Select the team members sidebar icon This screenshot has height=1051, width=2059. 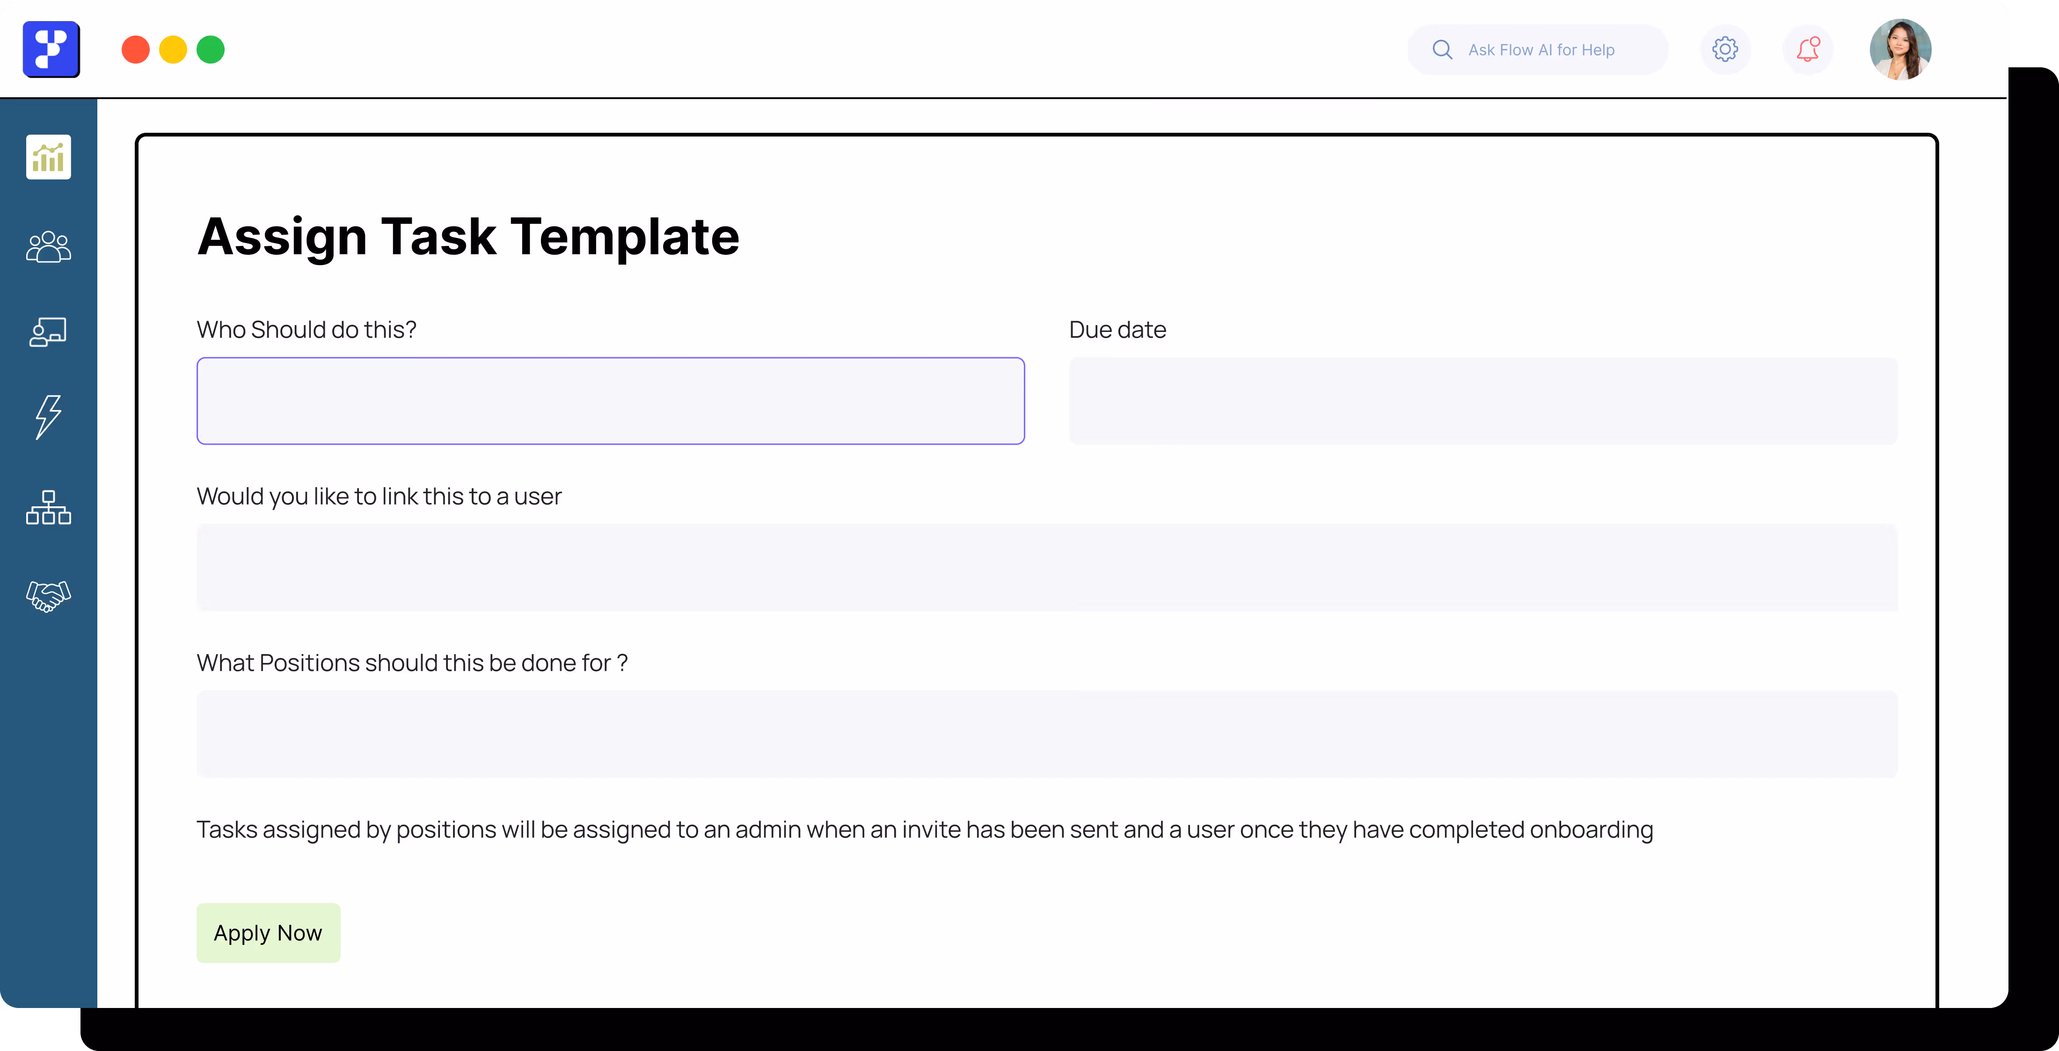click(x=48, y=247)
